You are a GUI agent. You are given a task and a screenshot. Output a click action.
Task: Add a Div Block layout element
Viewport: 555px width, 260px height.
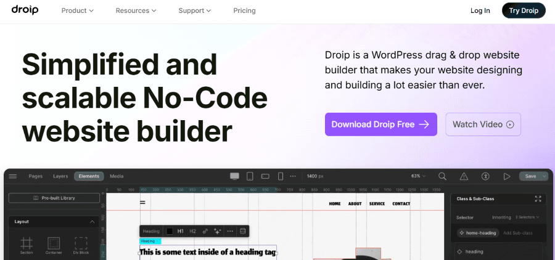[81, 246]
